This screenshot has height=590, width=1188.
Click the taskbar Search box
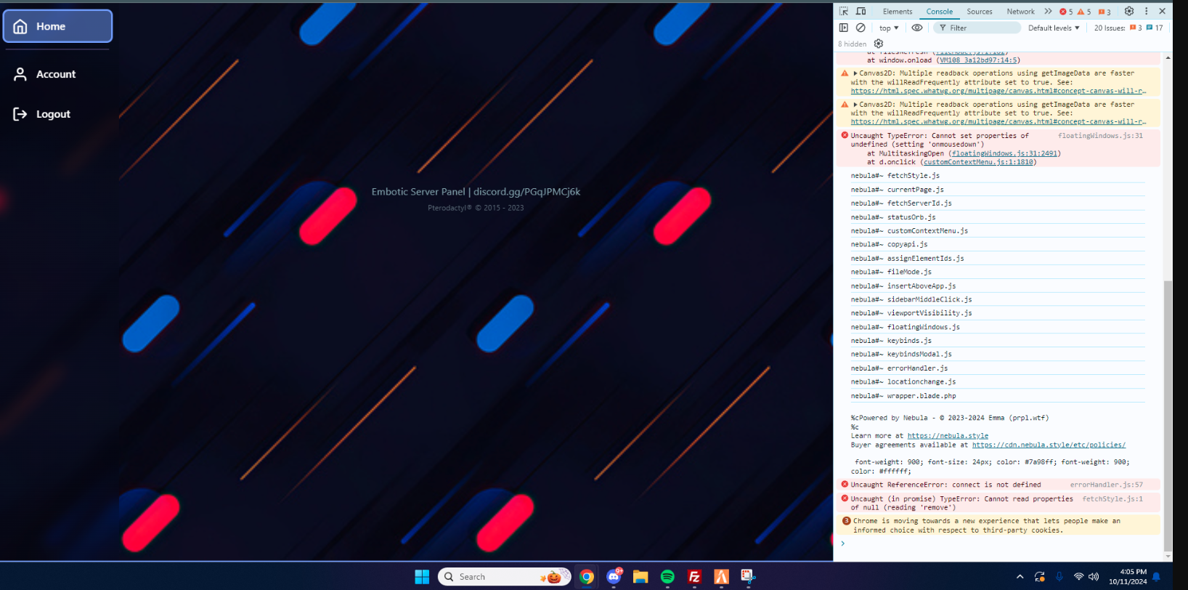505,577
